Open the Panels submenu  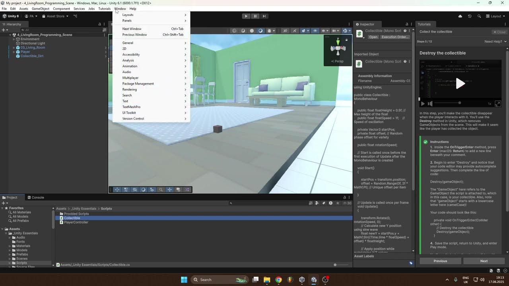(x=151, y=21)
